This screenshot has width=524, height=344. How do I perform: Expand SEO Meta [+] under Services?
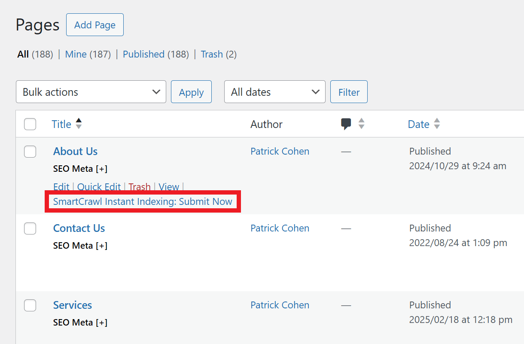pyautogui.click(x=80, y=323)
